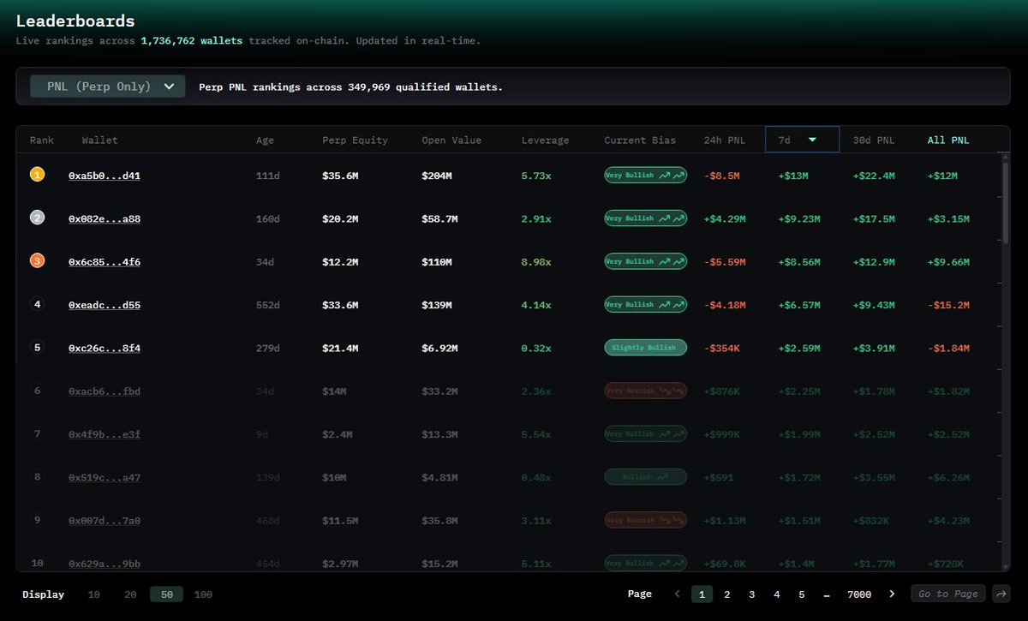
Task: Open the PNL (Perp Only) leaderboard dropdown
Action: 106,86
